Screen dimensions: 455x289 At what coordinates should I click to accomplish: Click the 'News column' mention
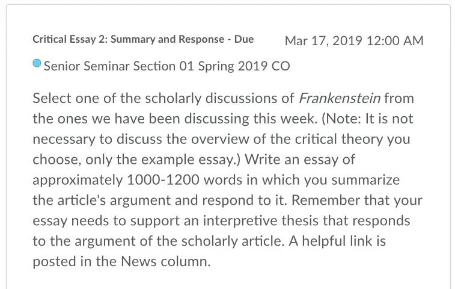(x=165, y=261)
